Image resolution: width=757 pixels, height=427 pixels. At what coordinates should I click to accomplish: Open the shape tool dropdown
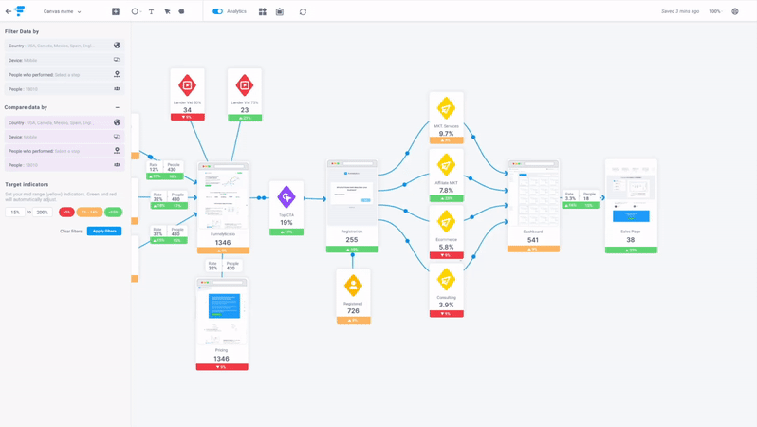[x=136, y=11]
